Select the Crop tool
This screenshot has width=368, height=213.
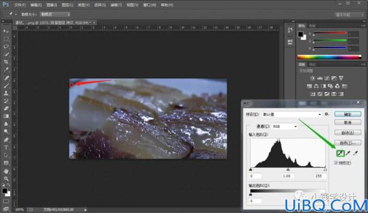click(6, 62)
